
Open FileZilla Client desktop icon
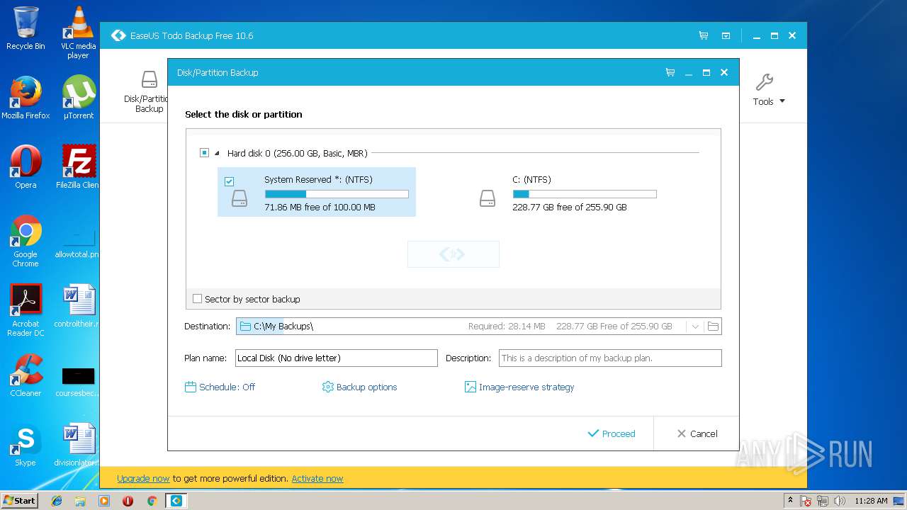coord(78,166)
